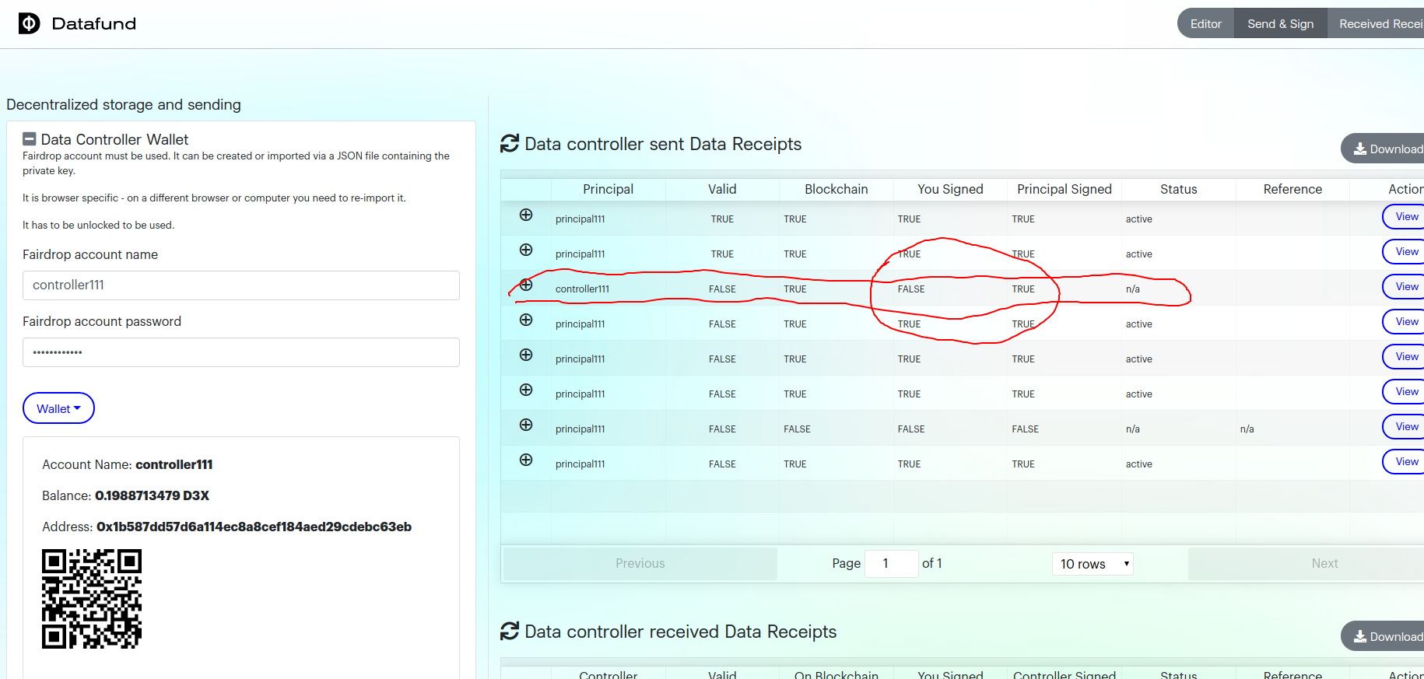Sort by the Reference column header
The image size is (1424, 679).
pyautogui.click(x=1292, y=189)
